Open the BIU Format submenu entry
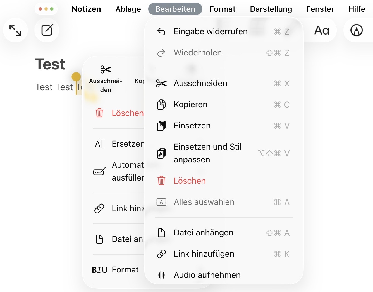This screenshot has width=373, height=292. 125,270
